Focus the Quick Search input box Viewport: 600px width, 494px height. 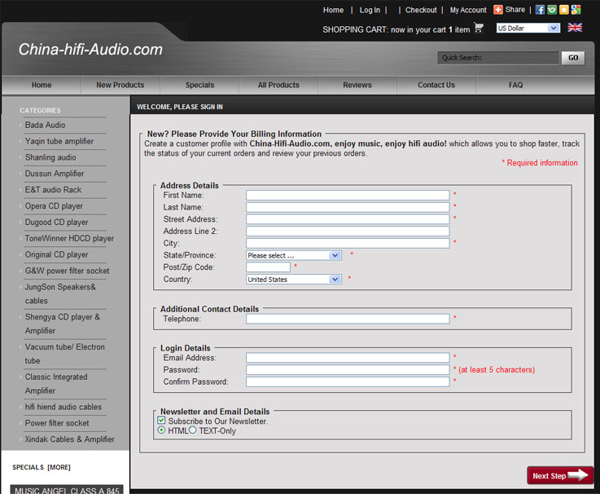(x=498, y=58)
